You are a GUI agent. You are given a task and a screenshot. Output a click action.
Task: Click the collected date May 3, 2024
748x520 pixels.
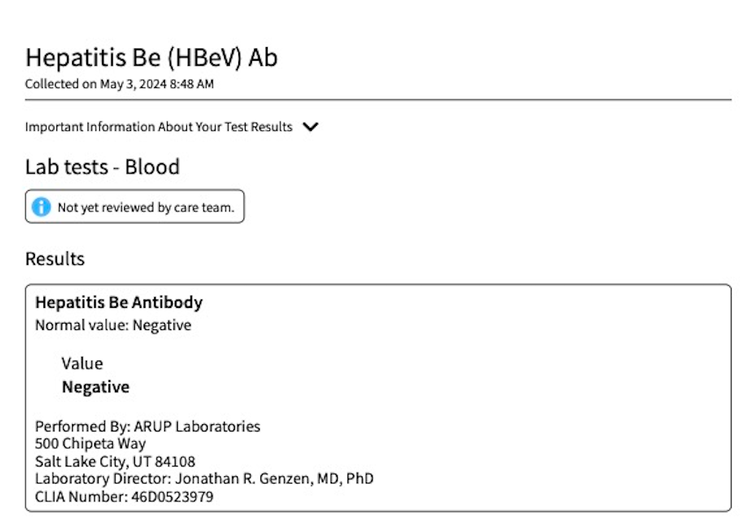(133, 84)
